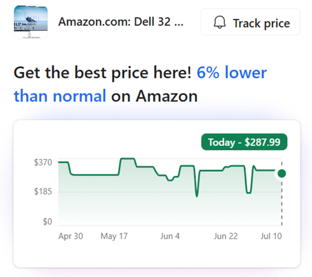This screenshot has height=277, width=312.
Task: Click the Apr 30 date label
Action: pyautogui.click(x=70, y=236)
